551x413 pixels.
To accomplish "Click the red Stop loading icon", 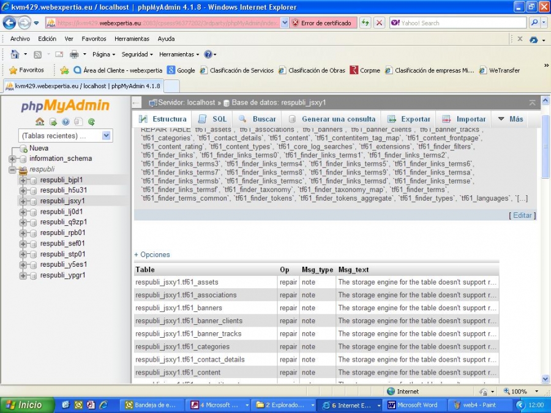I will click(379, 23).
